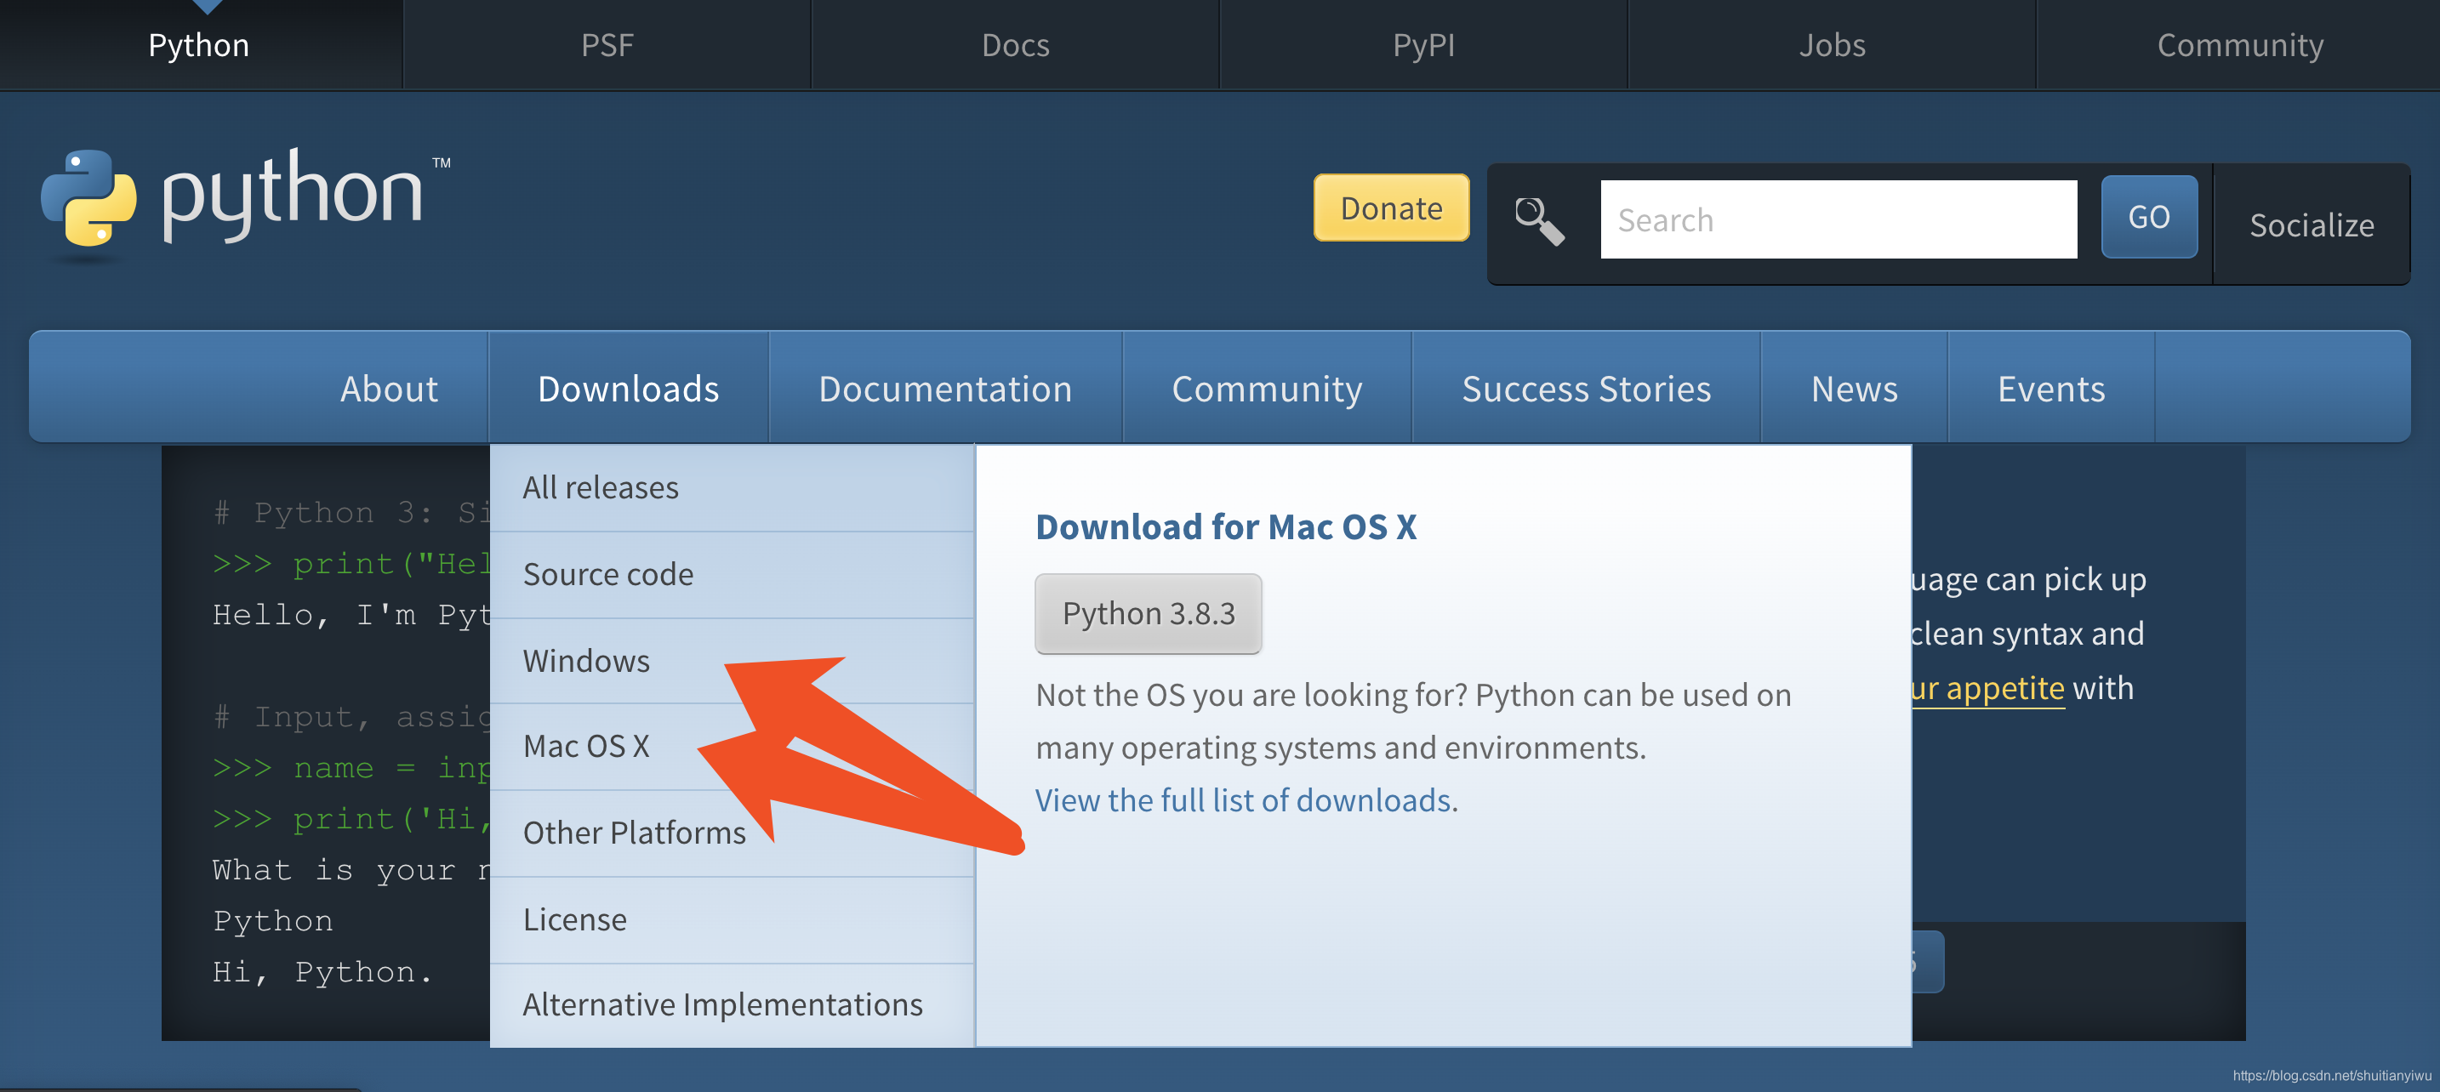The height and width of the screenshot is (1092, 2440).
Task: Open the Downloads menu
Action: click(628, 389)
